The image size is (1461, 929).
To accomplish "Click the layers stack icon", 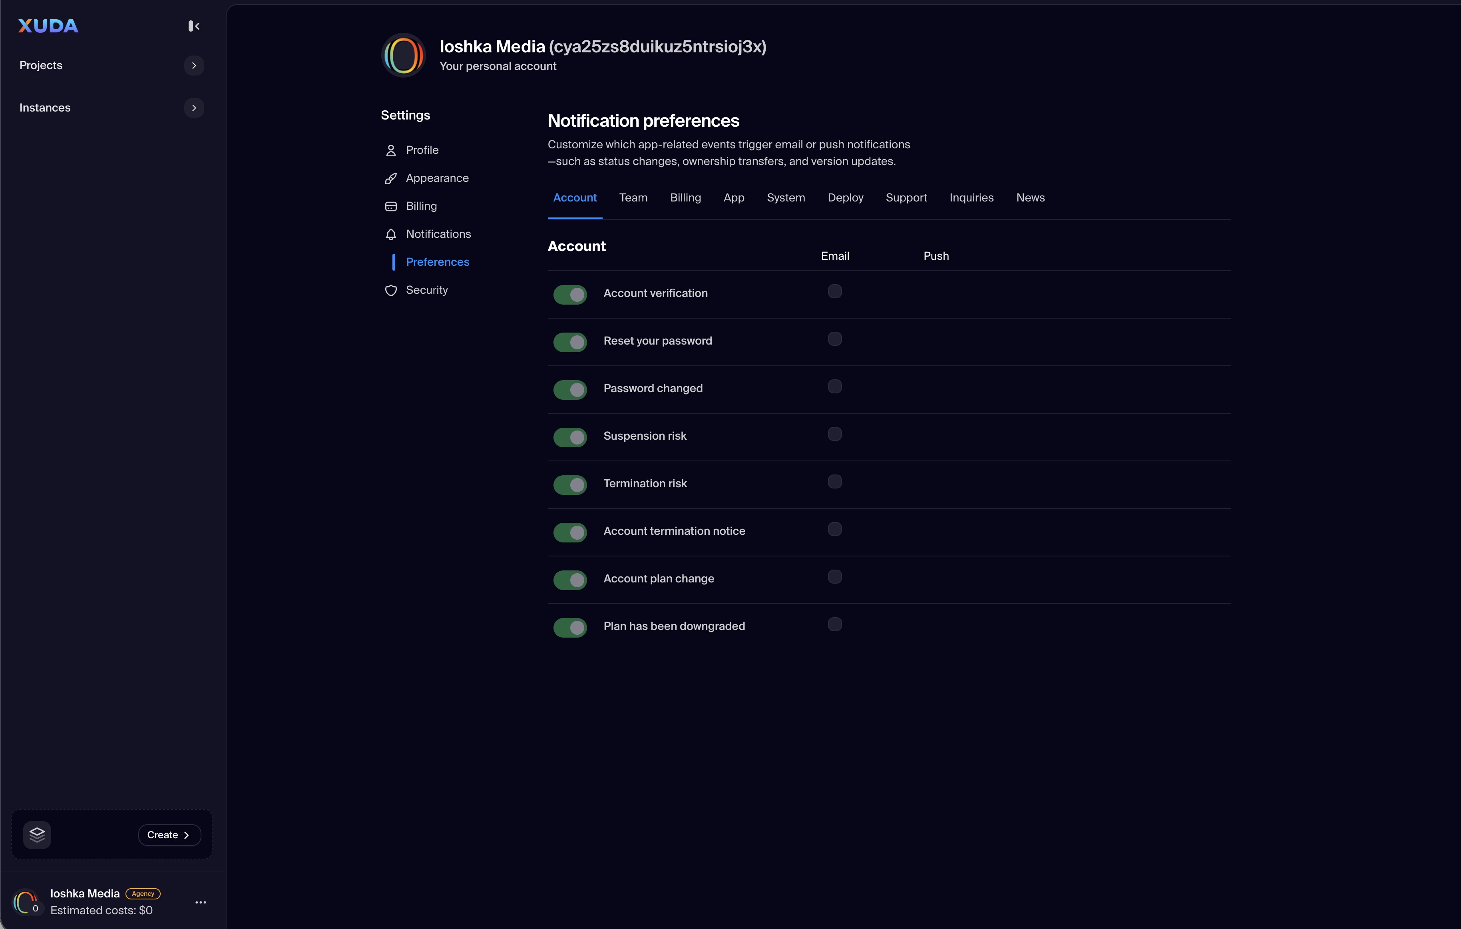I will pos(37,834).
